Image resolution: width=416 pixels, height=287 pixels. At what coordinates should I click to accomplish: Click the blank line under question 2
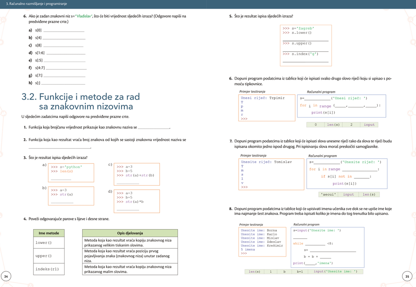59,148
